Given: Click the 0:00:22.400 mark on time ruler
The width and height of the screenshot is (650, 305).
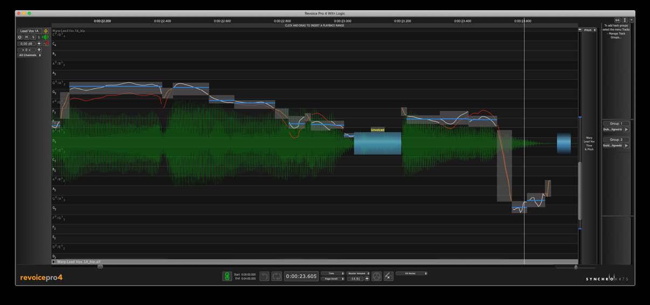Looking at the screenshot, I should coord(162,21).
